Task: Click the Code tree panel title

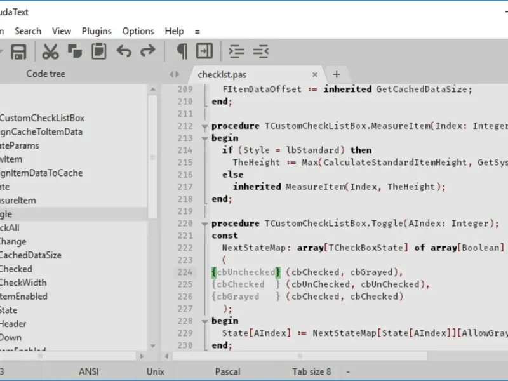Action: (46, 74)
